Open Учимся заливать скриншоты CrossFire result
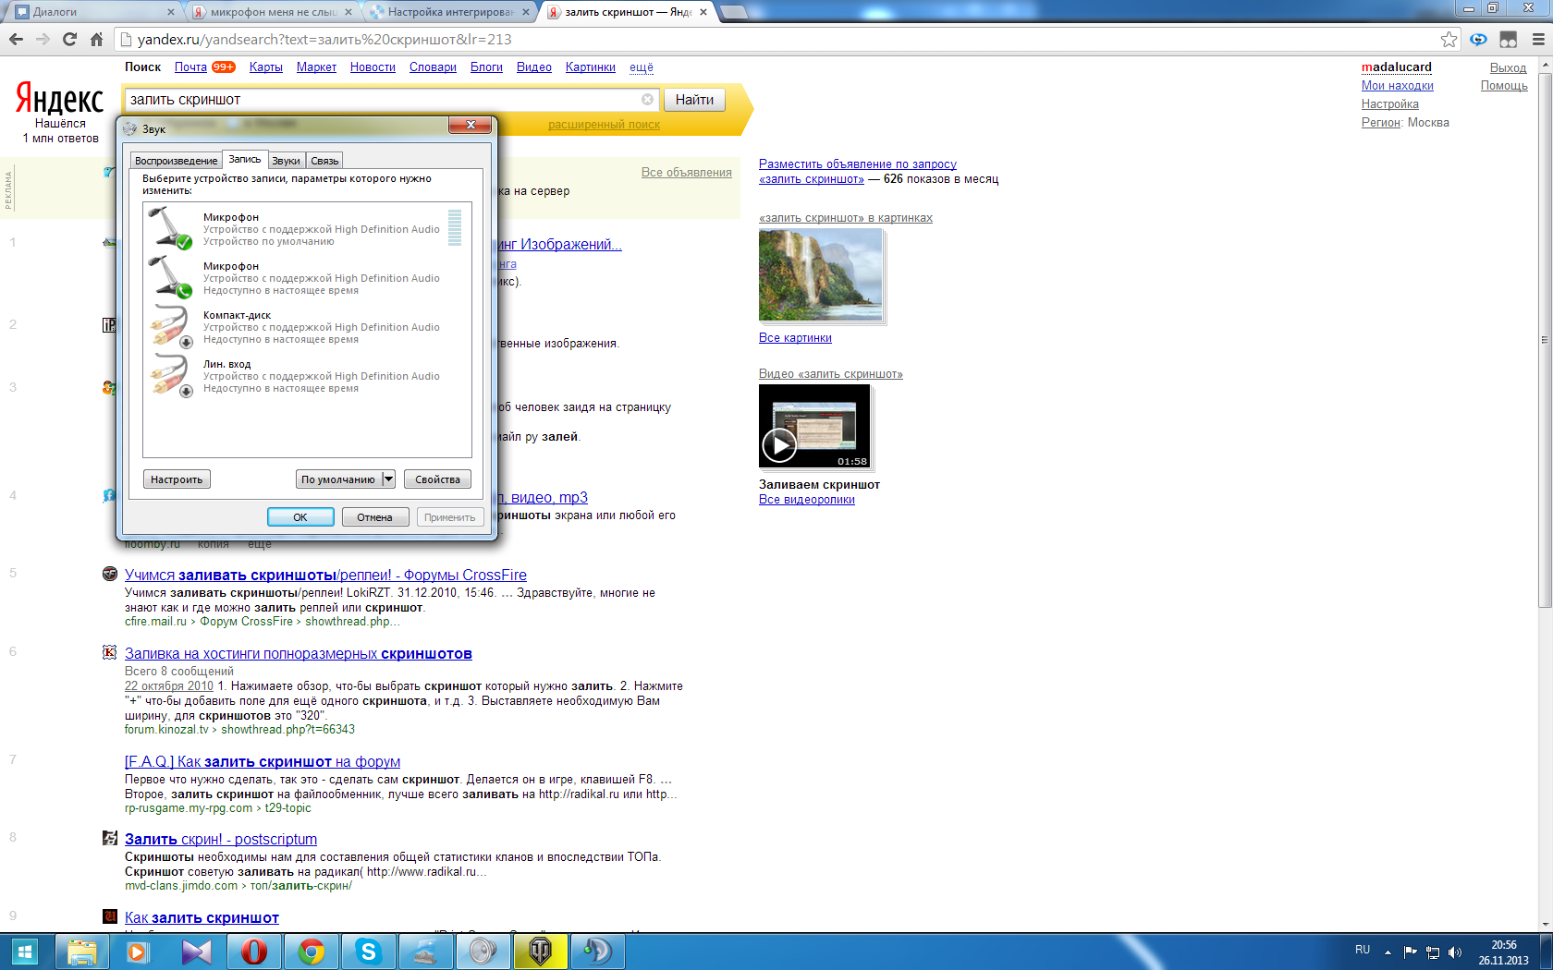1553x970 pixels. (325, 575)
